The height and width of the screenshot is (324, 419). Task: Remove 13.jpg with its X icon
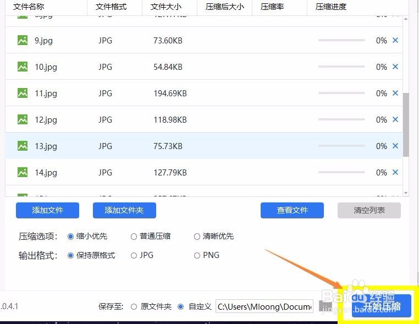(x=395, y=146)
